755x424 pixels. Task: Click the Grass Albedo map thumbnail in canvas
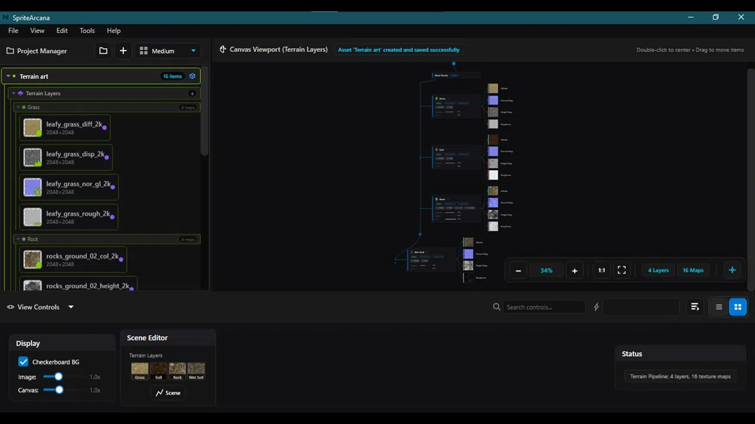point(493,88)
